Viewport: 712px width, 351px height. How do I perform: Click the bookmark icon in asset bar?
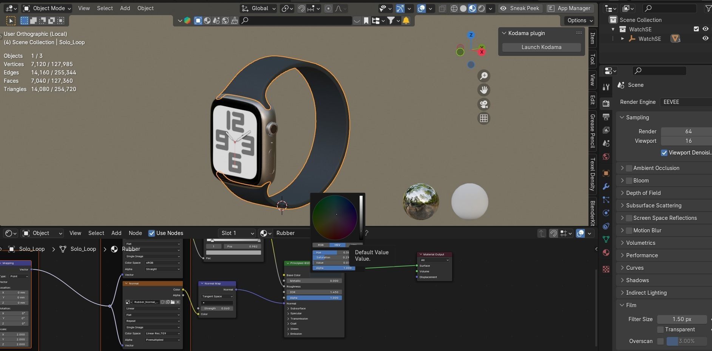point(366,20)
